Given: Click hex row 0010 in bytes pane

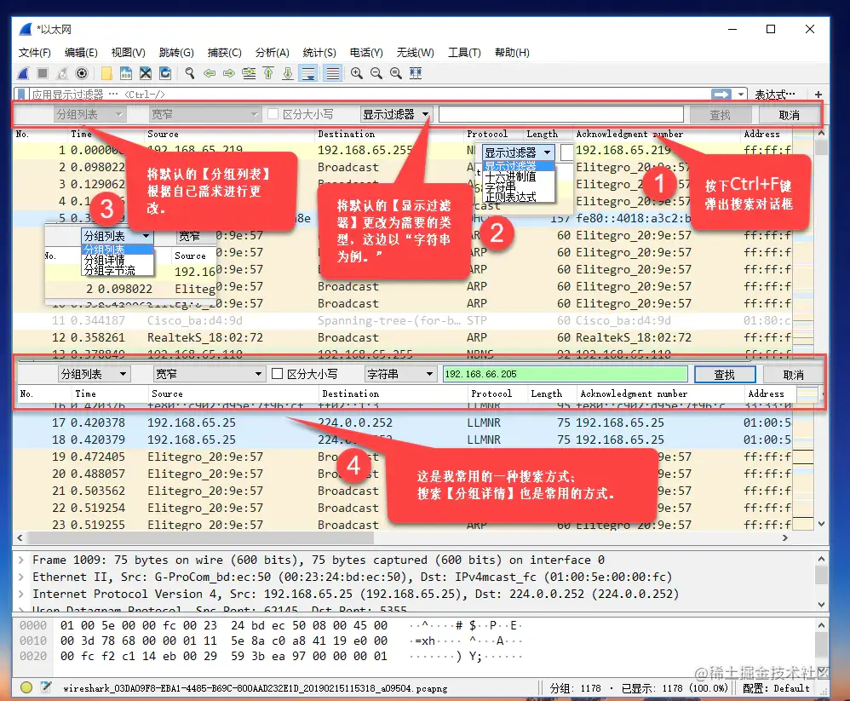Looking at the screenshot, I should tap(271, 641).
